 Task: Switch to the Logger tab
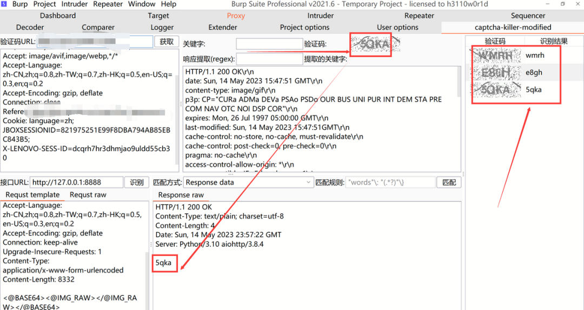[x=162, y=27]
